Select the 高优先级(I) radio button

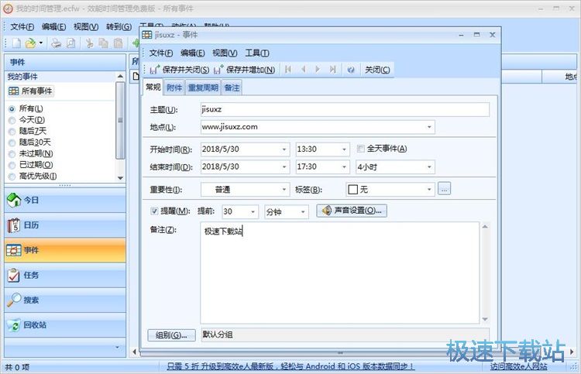click(12, 177)
